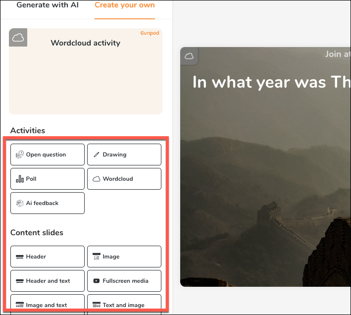Click the Open question speech bubble icon
The height and width of the screenshot is (315, 351).
[x=19, y=155]
